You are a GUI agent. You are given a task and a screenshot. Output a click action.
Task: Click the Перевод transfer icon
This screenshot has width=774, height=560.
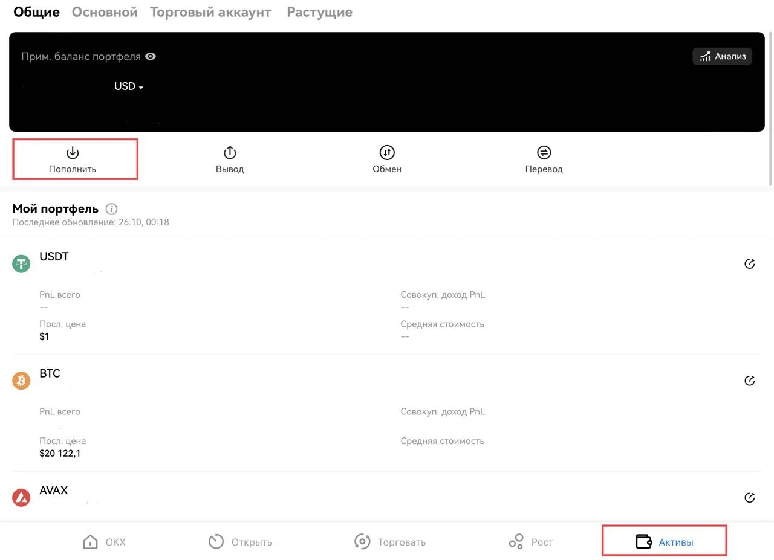pyautogui.click(x=544, y=153)
